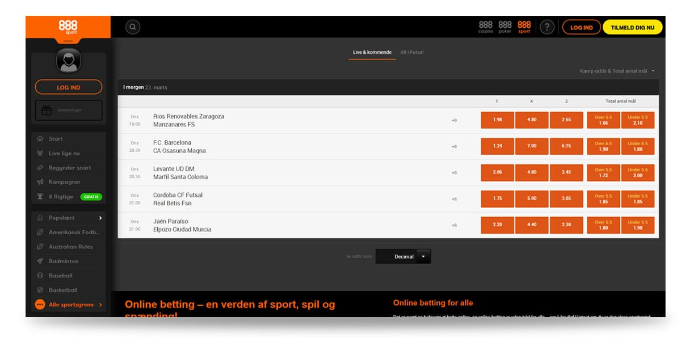The image size is (681, 338).
Task: Expand the Populært sidebar chevron
Action: tap(100, 218)
